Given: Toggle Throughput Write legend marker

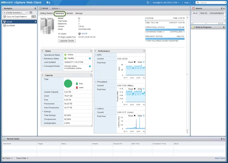Looking at the screenshot, I should [144, 89].
